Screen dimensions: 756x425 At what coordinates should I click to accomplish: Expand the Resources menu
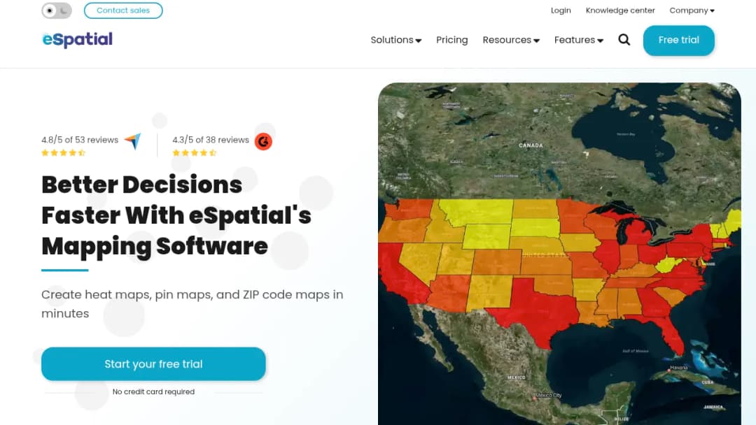tap(511, 40)
